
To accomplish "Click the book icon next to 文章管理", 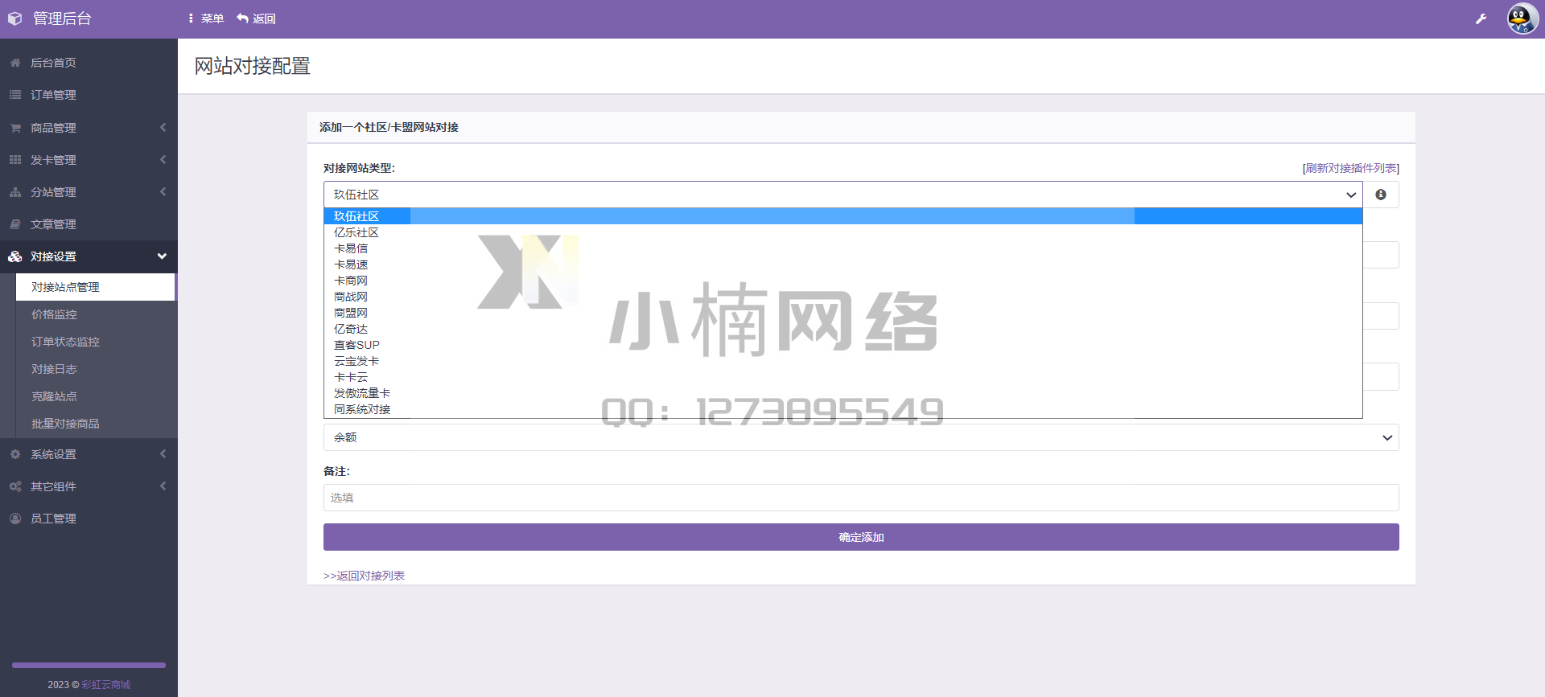I will click(x=15, y=224).
